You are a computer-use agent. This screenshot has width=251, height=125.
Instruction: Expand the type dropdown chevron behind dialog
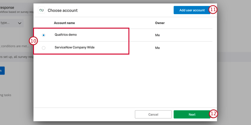[x=20, y=23]
